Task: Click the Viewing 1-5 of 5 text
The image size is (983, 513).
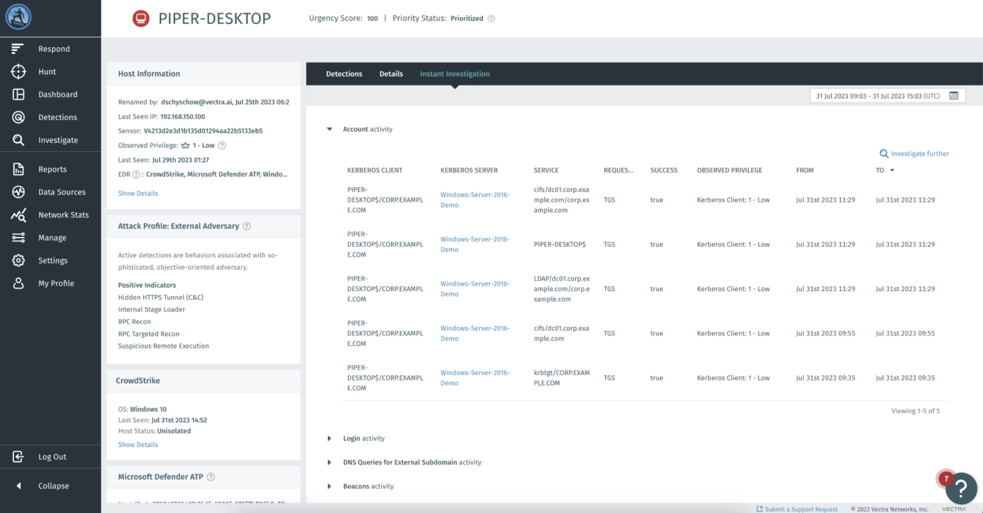Action: [915, 411]
